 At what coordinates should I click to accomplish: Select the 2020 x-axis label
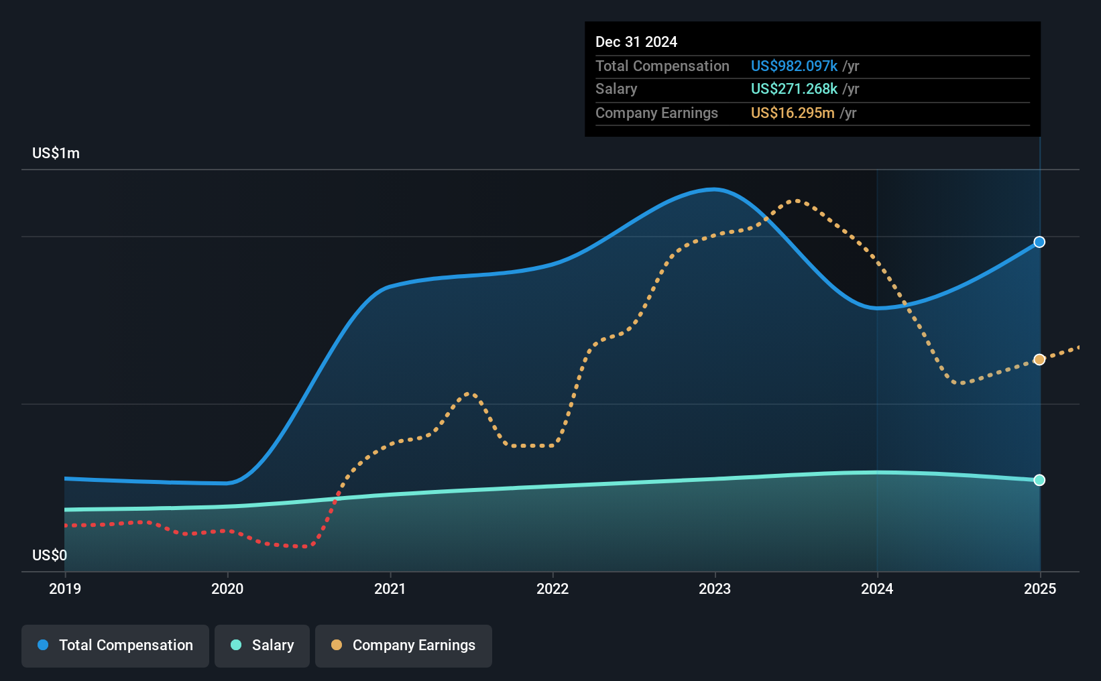click(x=227, y=589)
